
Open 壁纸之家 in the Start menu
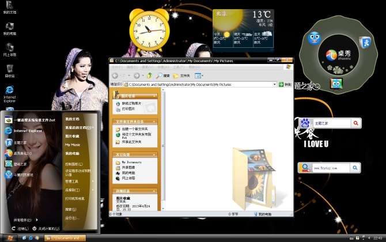click(16, 164)
